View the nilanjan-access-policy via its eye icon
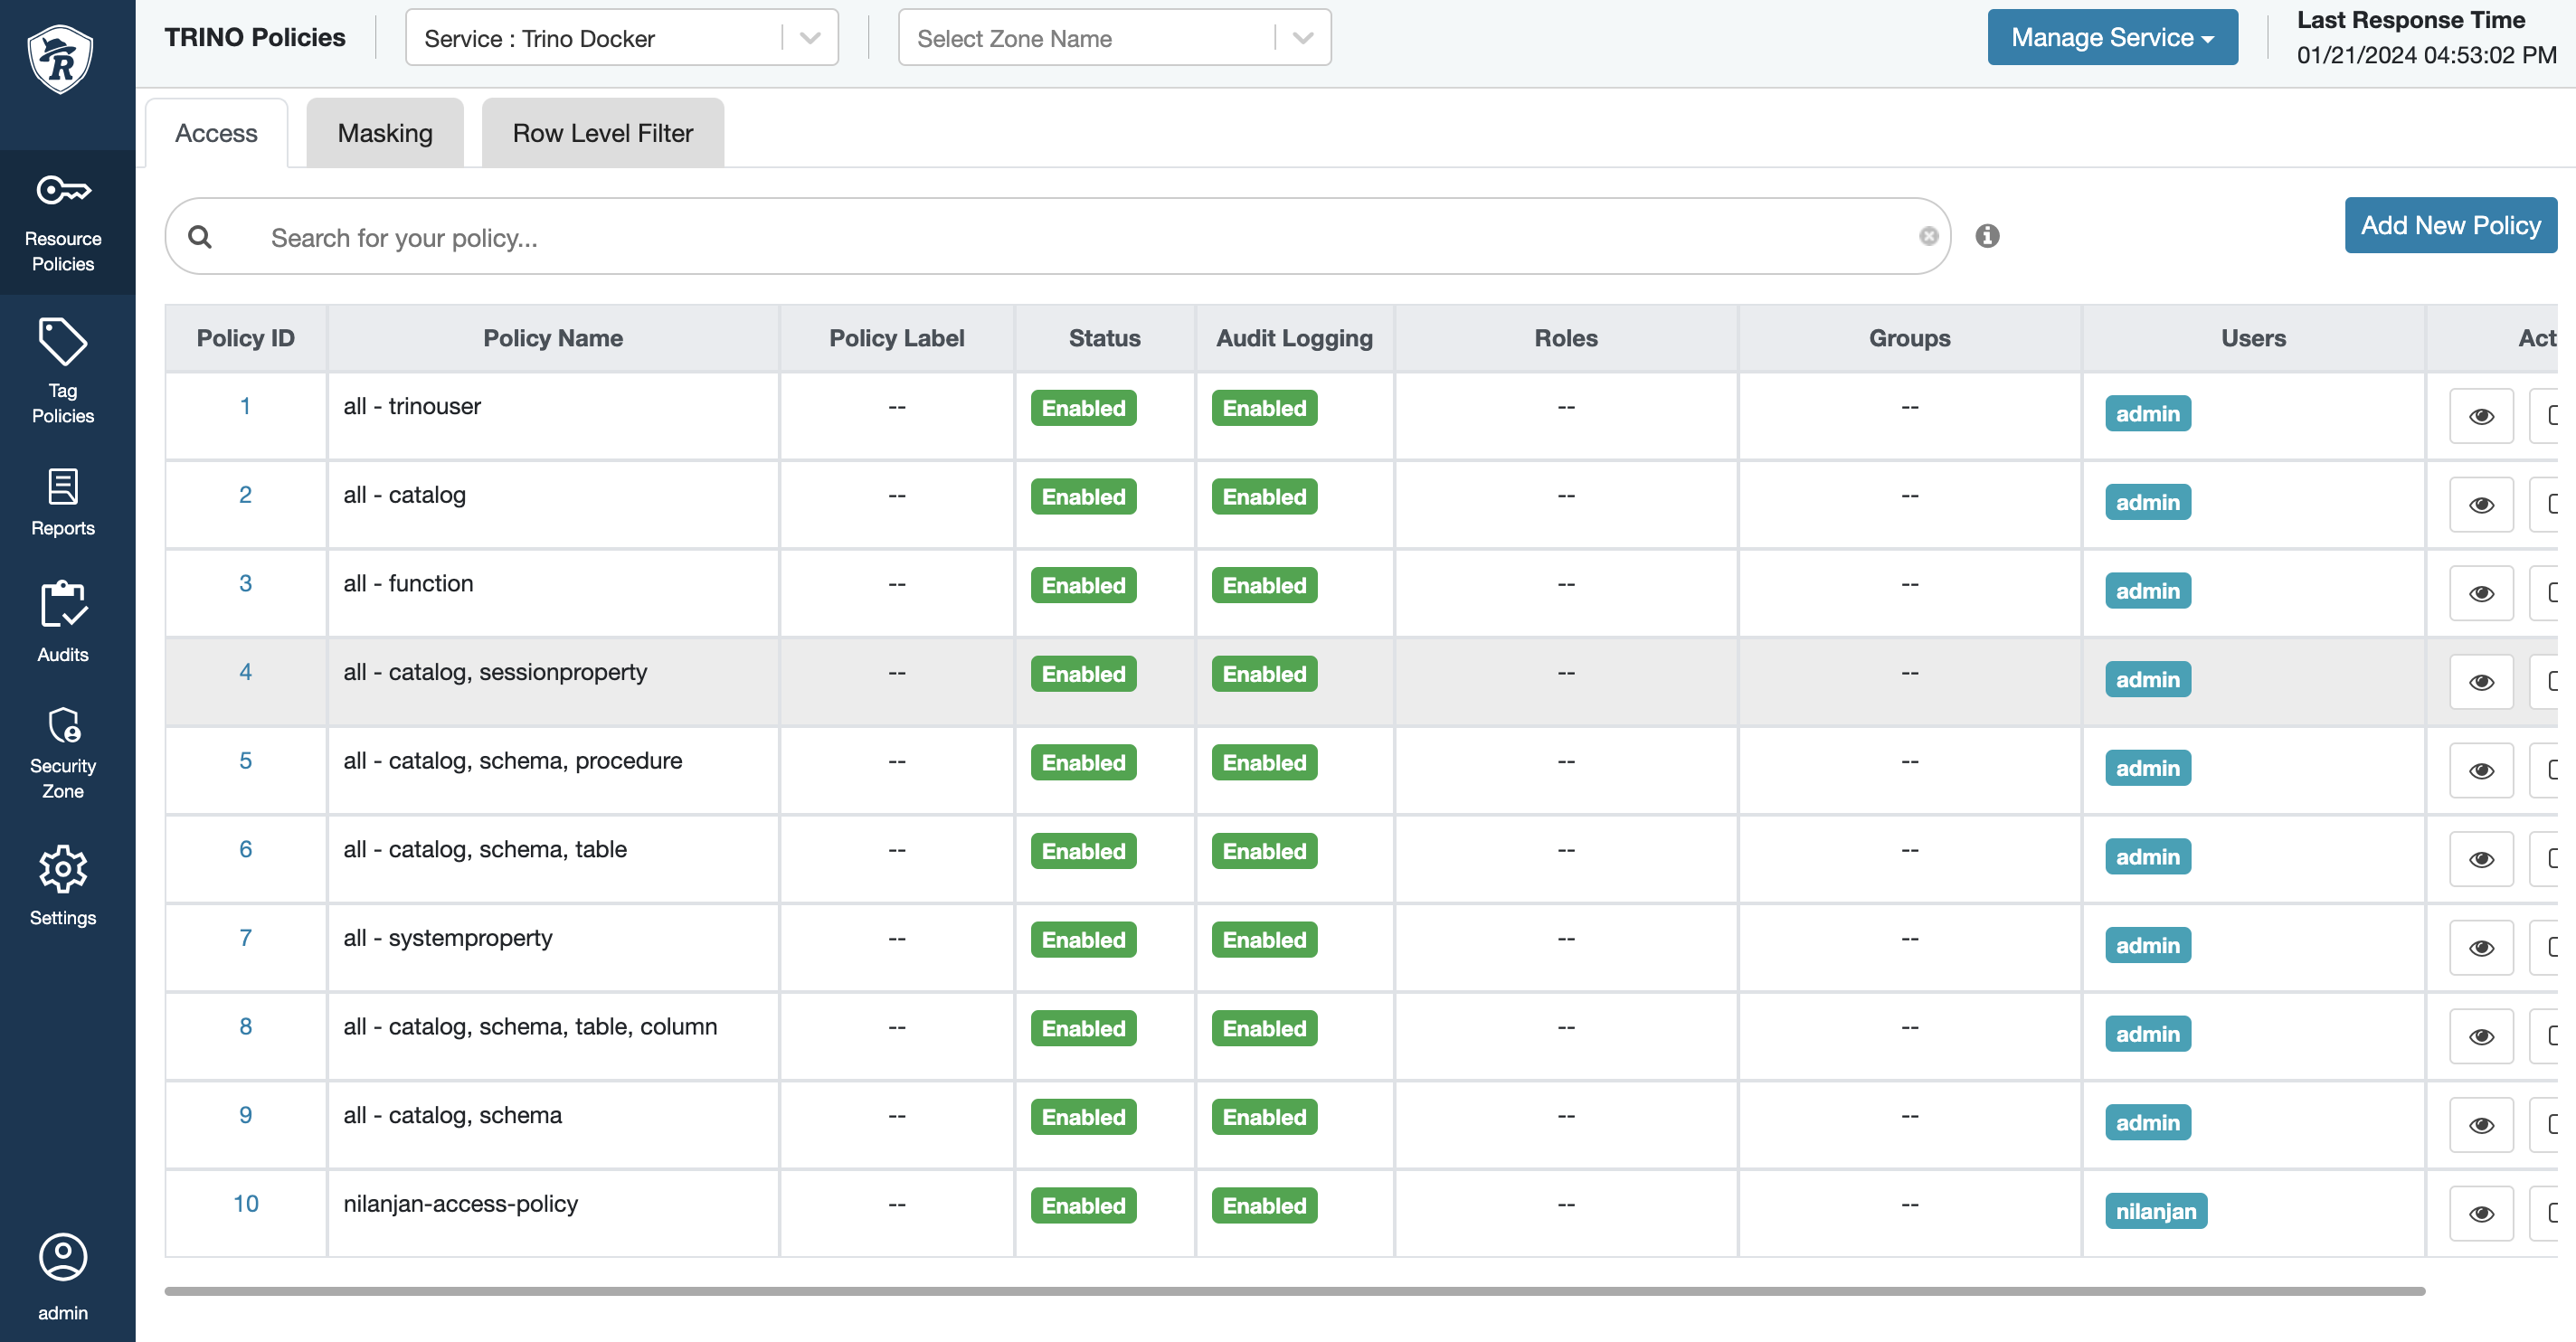Image resolution: width=2576 pixels, height=1342 pixels. coord(2480,1213)
